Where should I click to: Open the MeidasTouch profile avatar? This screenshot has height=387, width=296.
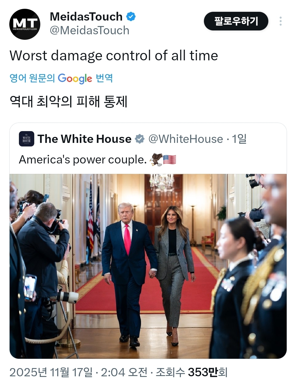point(25,24)
